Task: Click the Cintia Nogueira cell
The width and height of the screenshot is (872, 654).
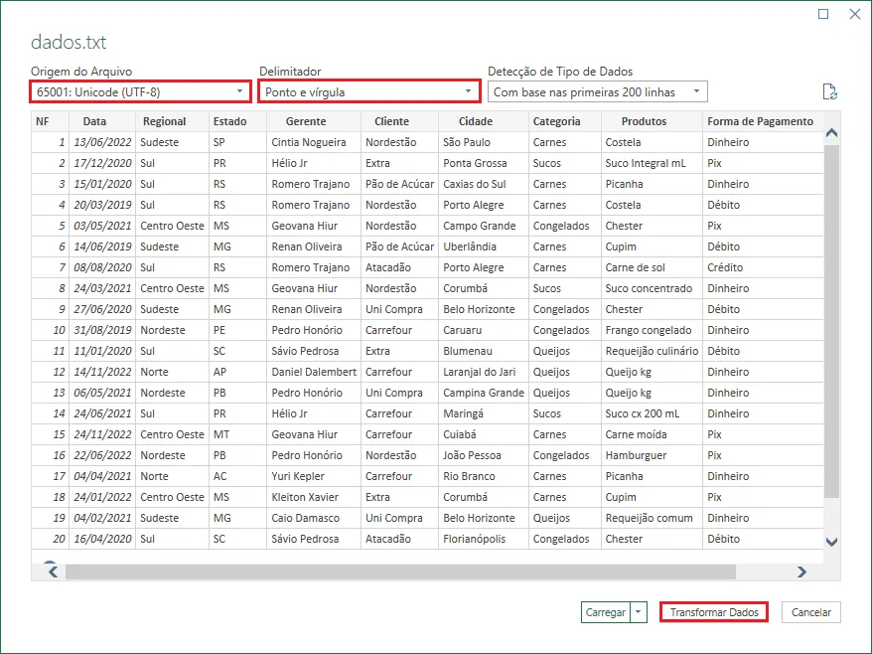Action: coord(314,142)
